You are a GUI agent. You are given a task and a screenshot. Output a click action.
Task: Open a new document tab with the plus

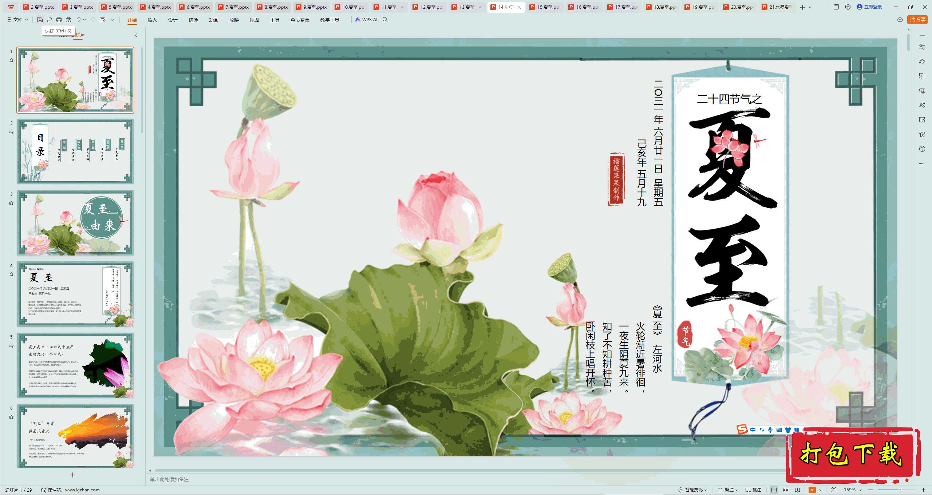(x=802, y=7)
